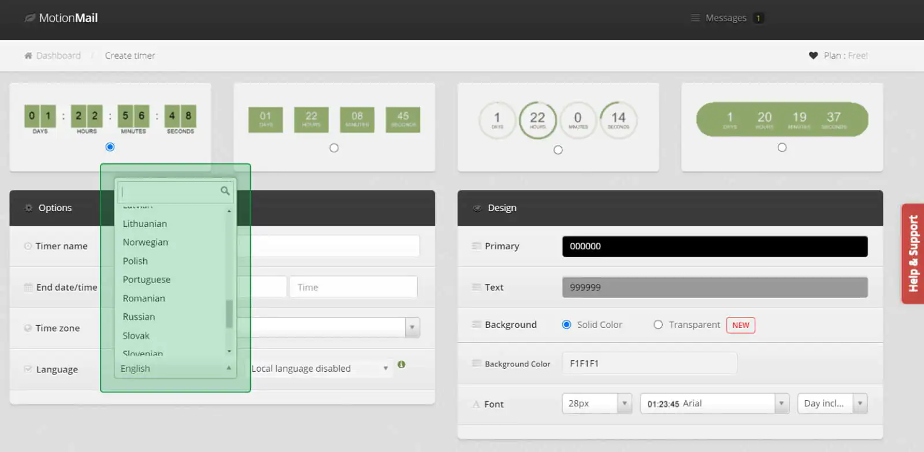
Task: Open Local language disabled dropdown
Action: (x=320, y=368)
